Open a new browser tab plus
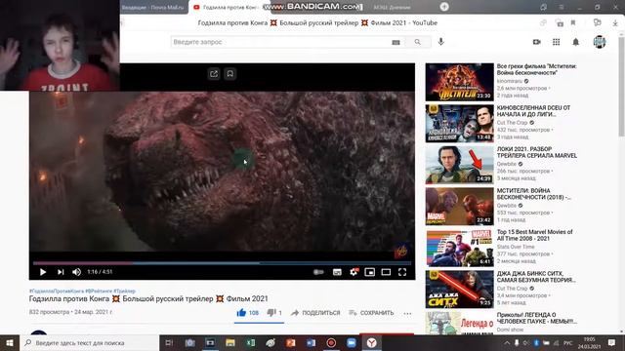 444,7
